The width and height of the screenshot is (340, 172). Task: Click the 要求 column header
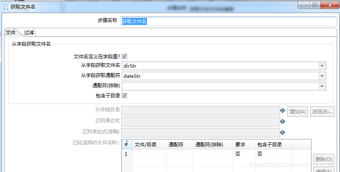(x=244, y=144)
